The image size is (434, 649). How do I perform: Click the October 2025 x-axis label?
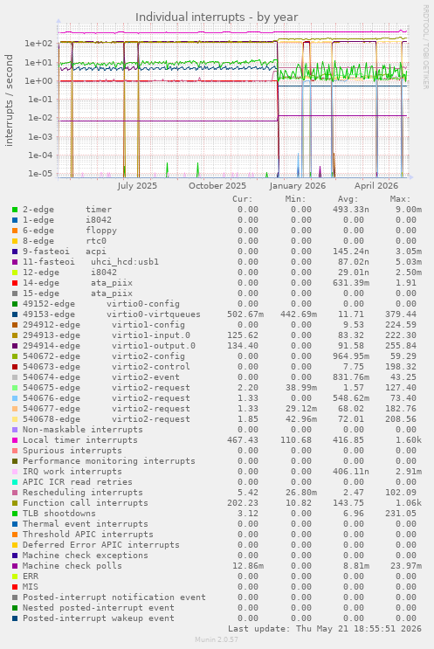[217, 185]
